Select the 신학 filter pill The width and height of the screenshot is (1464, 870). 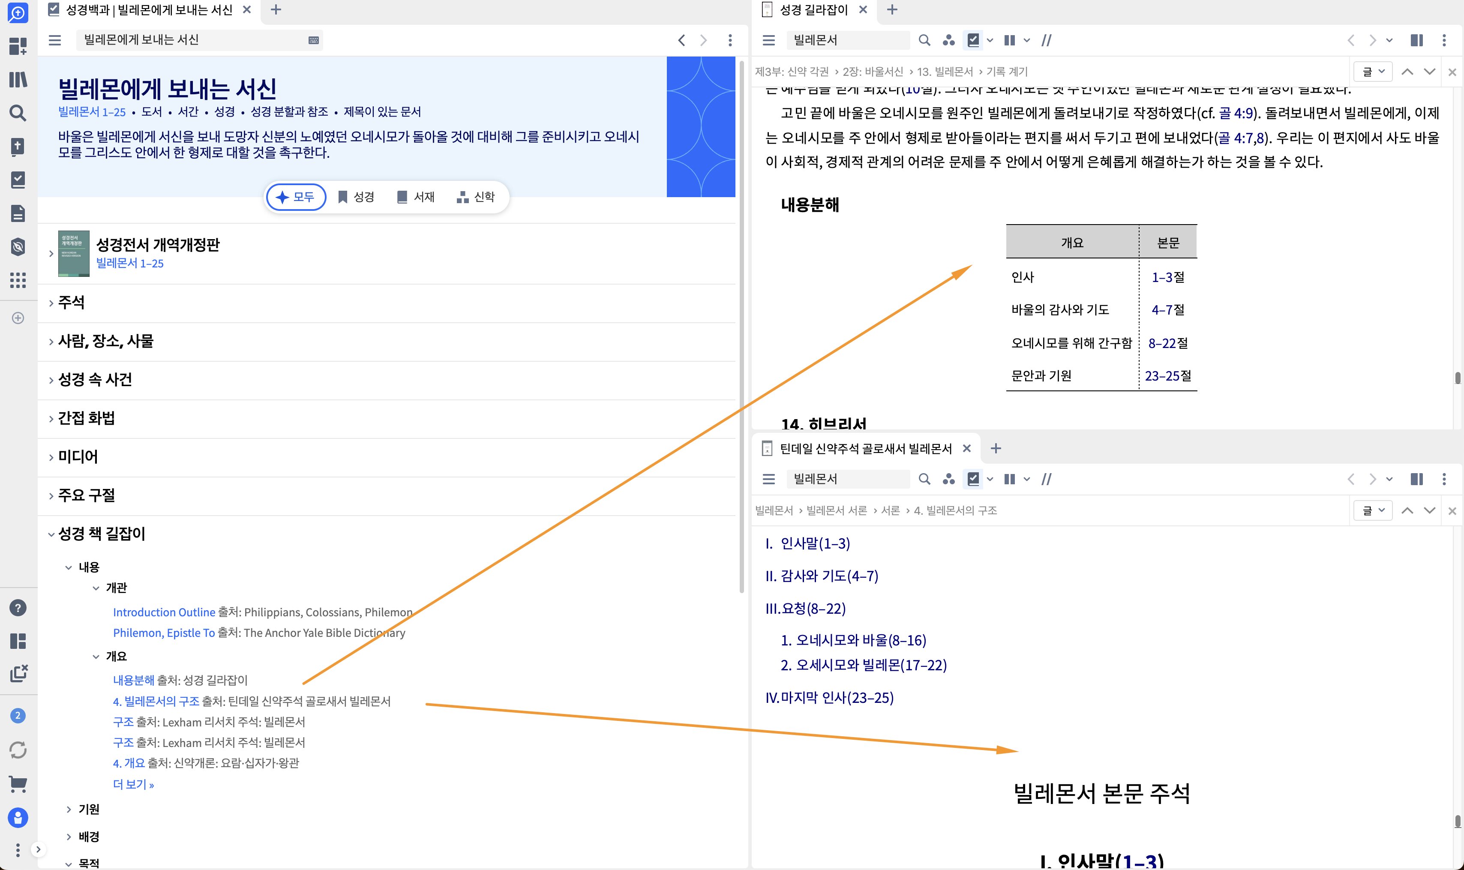(476, 197)
